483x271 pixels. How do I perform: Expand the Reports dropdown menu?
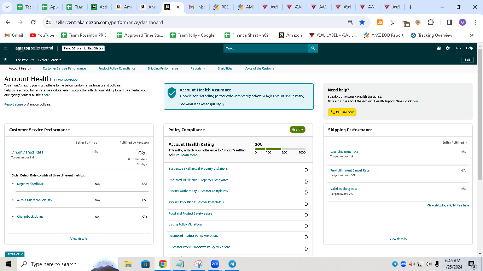pyautogui.click(x=198, y=68)
